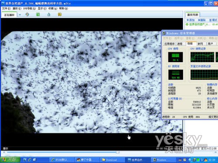The width and height of the screenshot is (218, 163).
Task: Open the Windows 开始 Start button
Action: 10,160
